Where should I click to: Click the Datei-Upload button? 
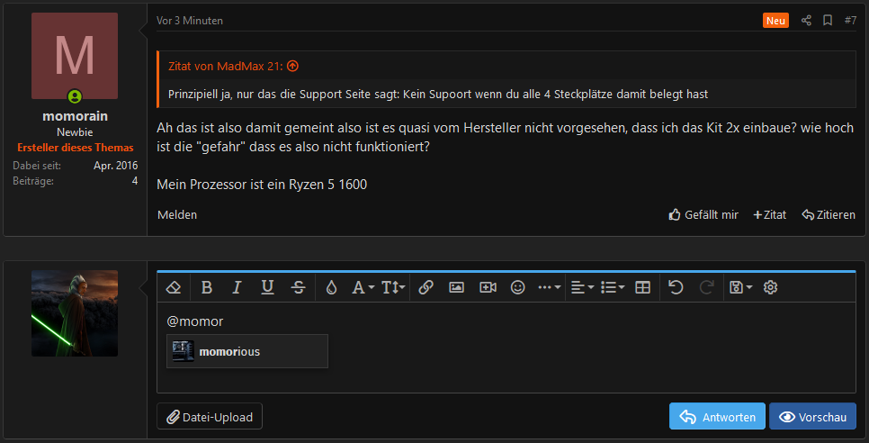[x=210, y=416]
